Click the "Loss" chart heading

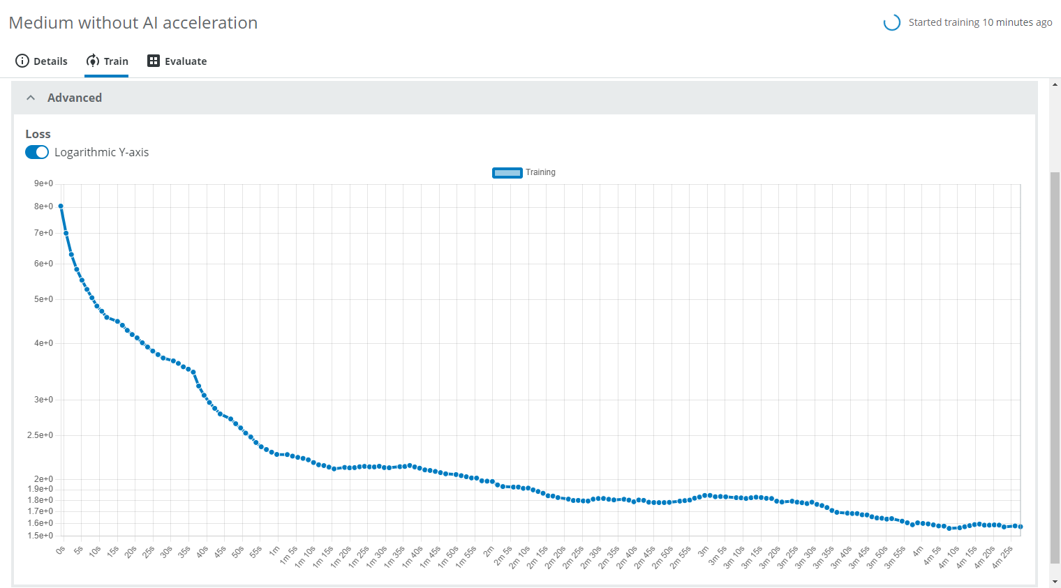click(x=38, y=134)
